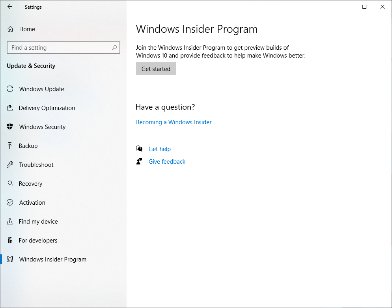Open the Activation settings page

click(x=32, y=202)
